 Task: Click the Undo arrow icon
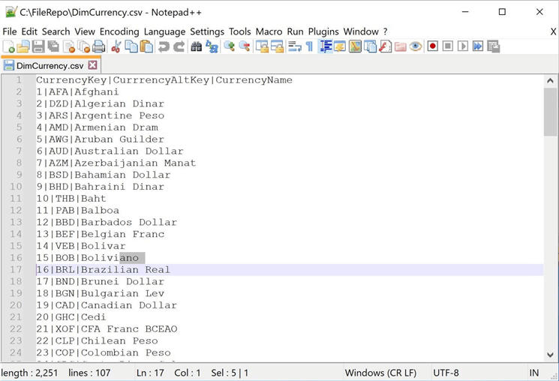click(x=164, y=46)
